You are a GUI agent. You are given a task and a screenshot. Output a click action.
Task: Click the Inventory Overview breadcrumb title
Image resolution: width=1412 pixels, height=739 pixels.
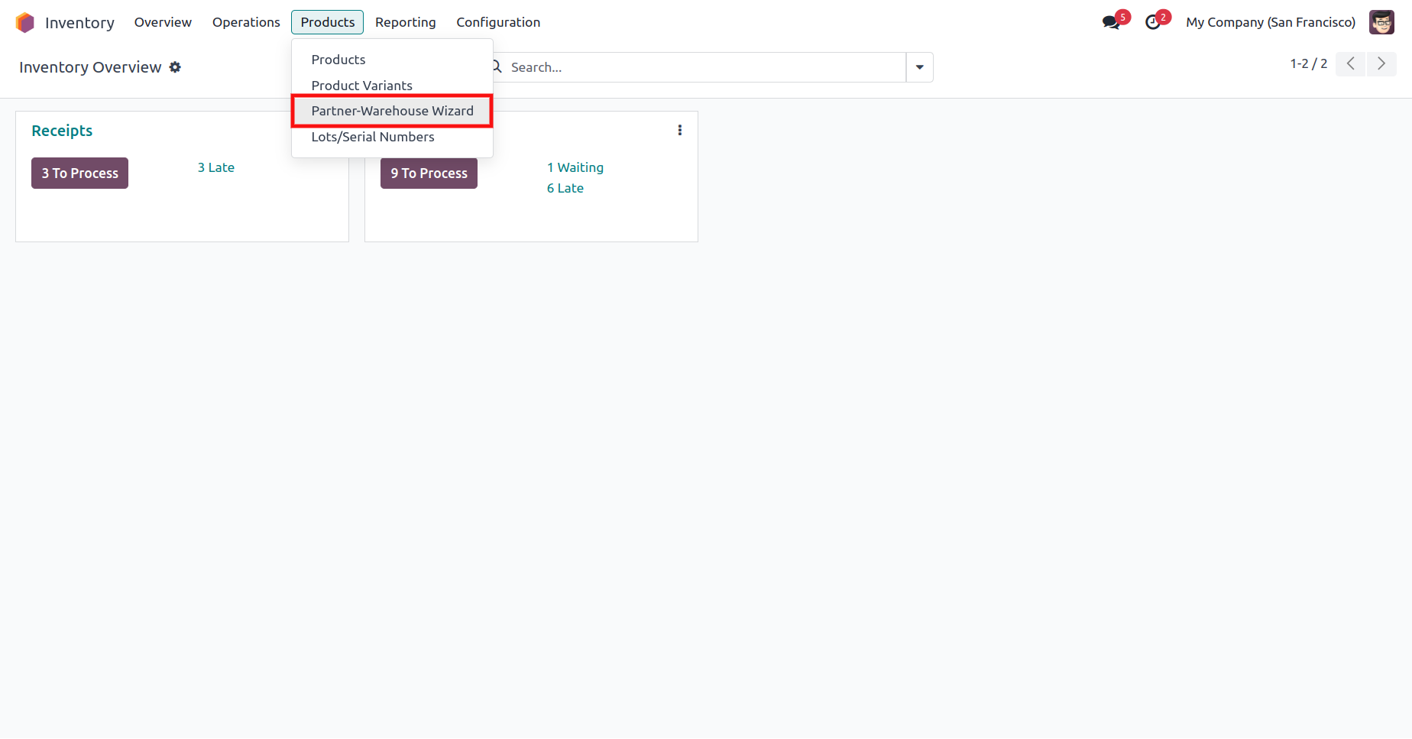coord(90,67)
